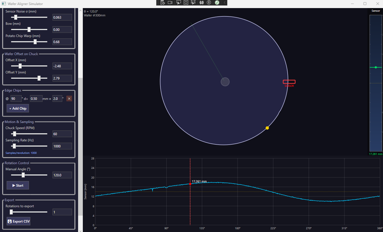
Task: Click the edge chip angle field showing 90
Action: pos(16,98)
